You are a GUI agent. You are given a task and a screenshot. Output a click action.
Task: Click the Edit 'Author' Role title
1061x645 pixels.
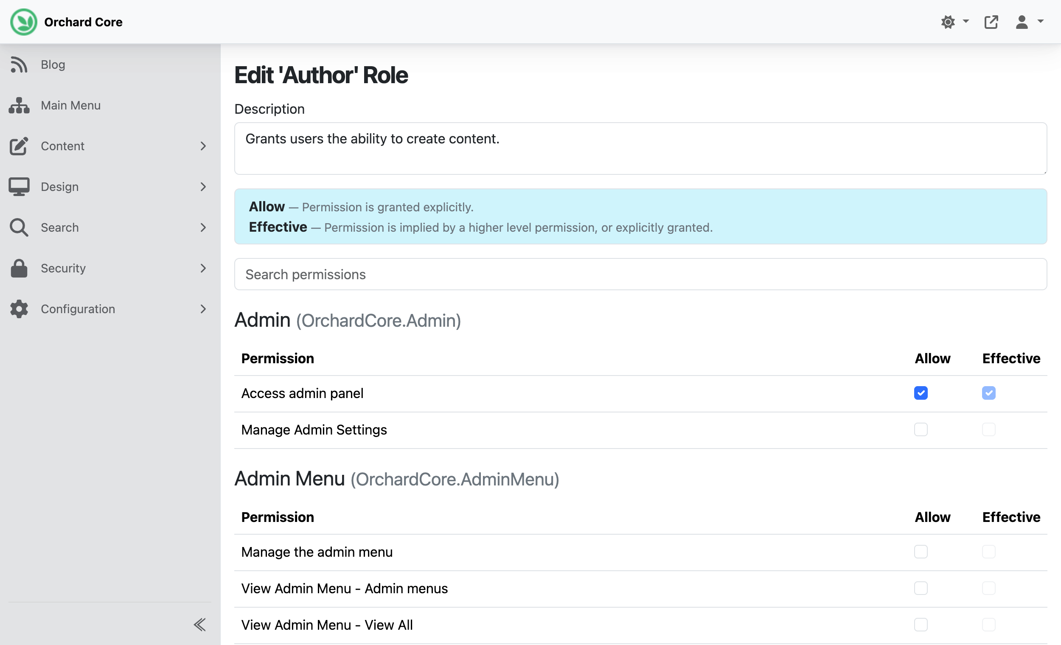321,76
